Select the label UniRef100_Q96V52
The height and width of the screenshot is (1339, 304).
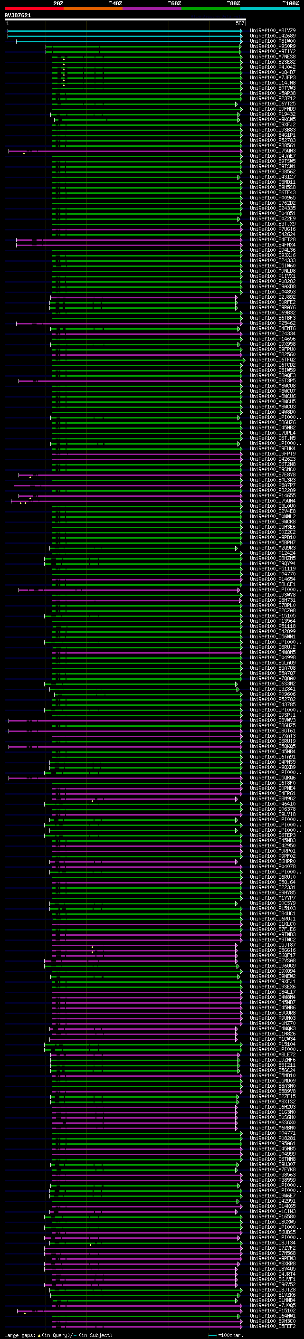pos(273,1284)
